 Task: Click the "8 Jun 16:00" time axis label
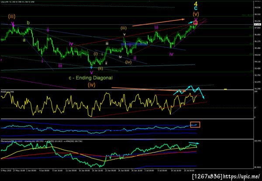(x=57, y=171)
